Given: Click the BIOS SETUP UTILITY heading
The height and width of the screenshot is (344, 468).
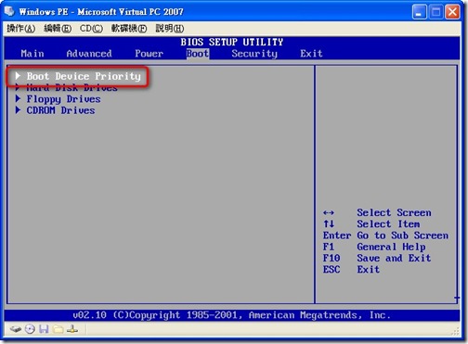Looking at the screenshot, I should click(x=232, y=42).
